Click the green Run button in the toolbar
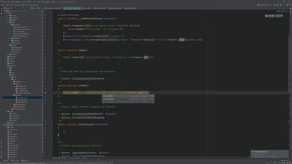The image size is (292, 164). pyautogui.click(x=272, y=5)
